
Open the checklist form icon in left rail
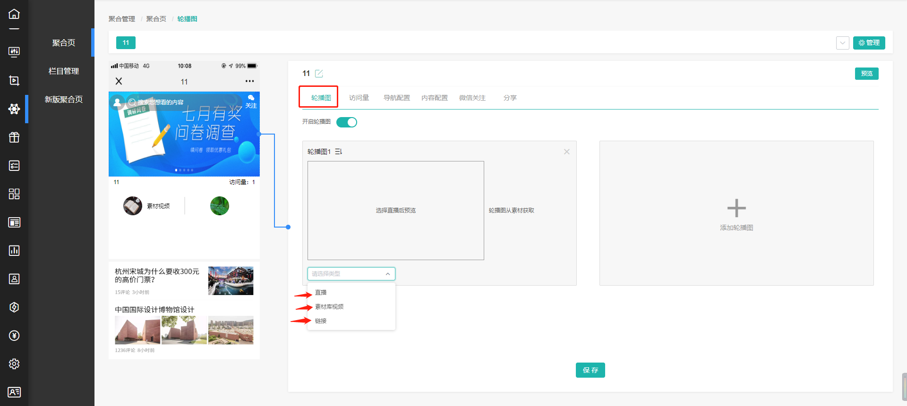point(14,165)
